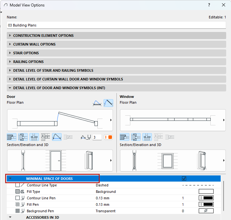This screenshot has height=220, width=231.
Task: Expand Detail Level of Stair and Railing Symbols
Action: coord(116,70)
